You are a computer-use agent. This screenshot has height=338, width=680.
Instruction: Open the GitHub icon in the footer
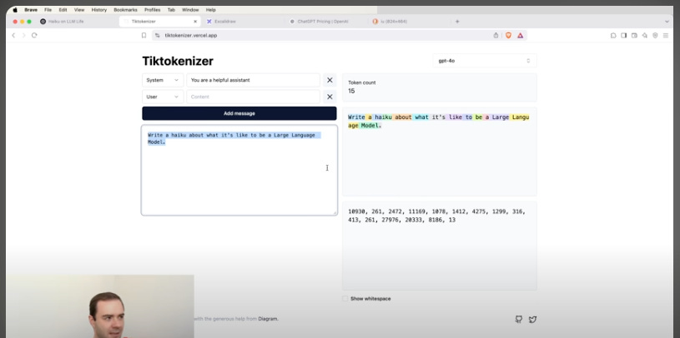click(x=519, y=320)
